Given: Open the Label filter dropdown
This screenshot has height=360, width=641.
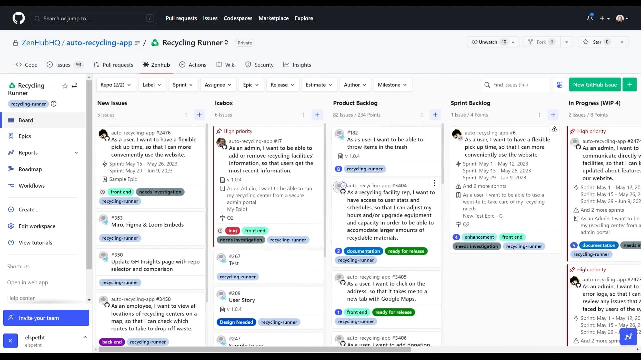Looking at the screenshot, I should 152,85.
